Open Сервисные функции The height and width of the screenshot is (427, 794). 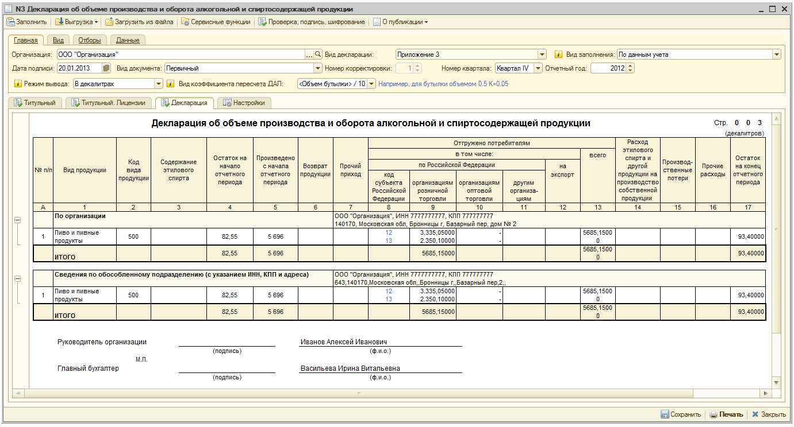pos(216,22)
